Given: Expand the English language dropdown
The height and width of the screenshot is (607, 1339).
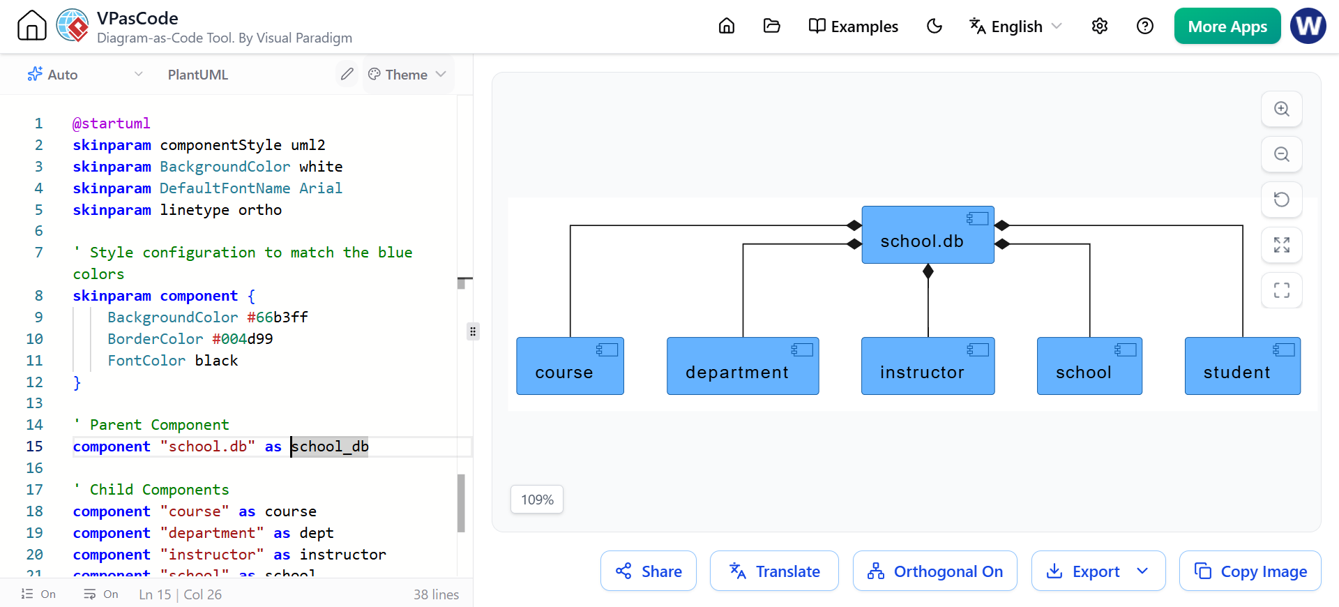Looking at the screenshot, I should pos(1015,27).
